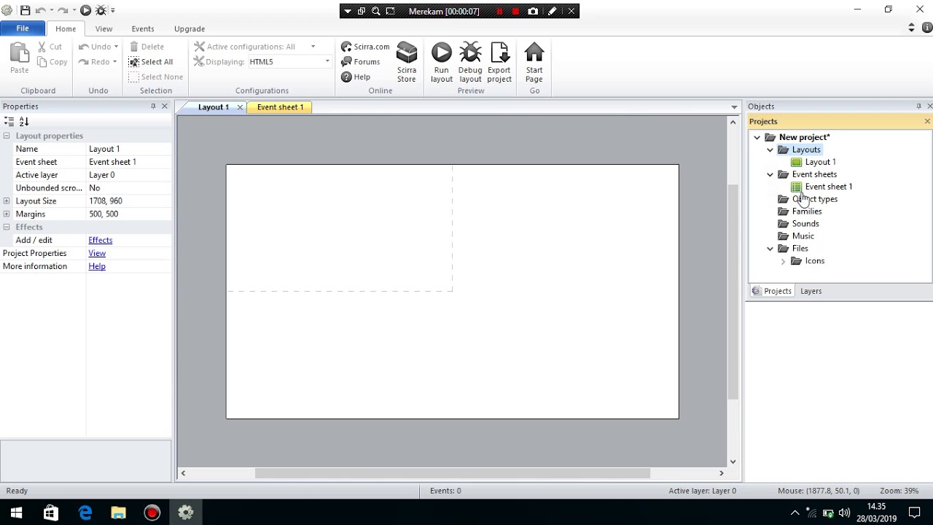The image size is (933, 525).
Task: Open the File menu
Action: [x=23, y=28]
